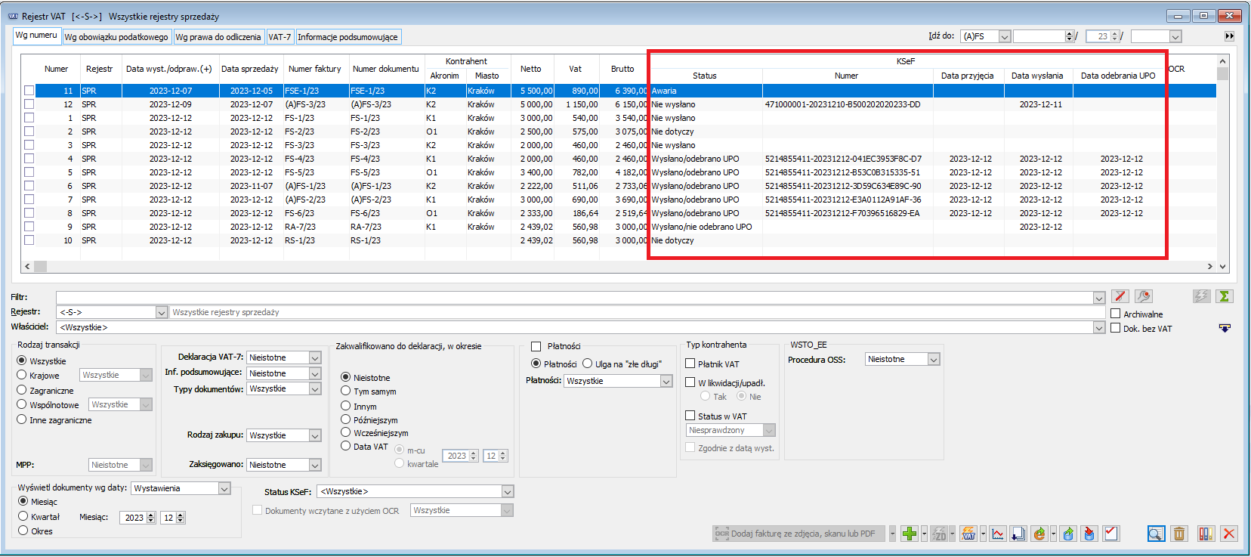The image size is (1251, 557).
Task: Enable the Płatności group checkbox
Action: coord(536,346)
